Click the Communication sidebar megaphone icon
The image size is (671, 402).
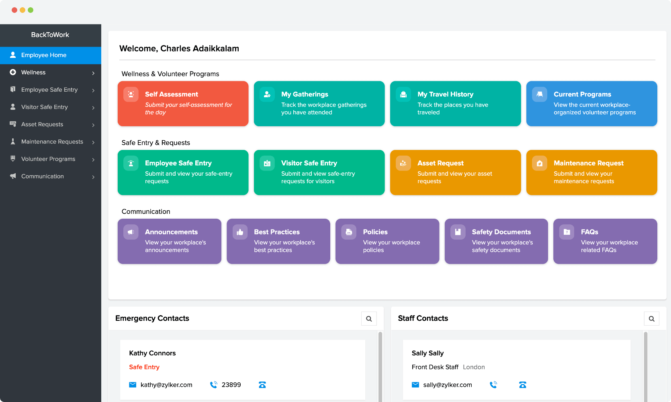tap(13, 176)
